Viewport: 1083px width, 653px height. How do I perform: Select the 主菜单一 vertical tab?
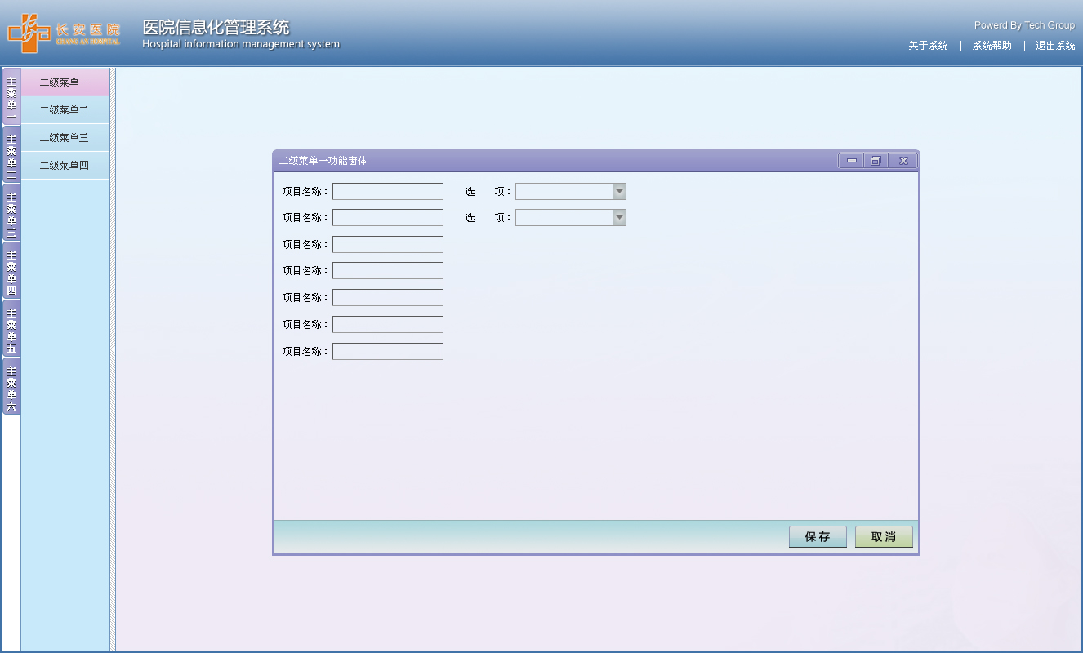coord(11,96)
